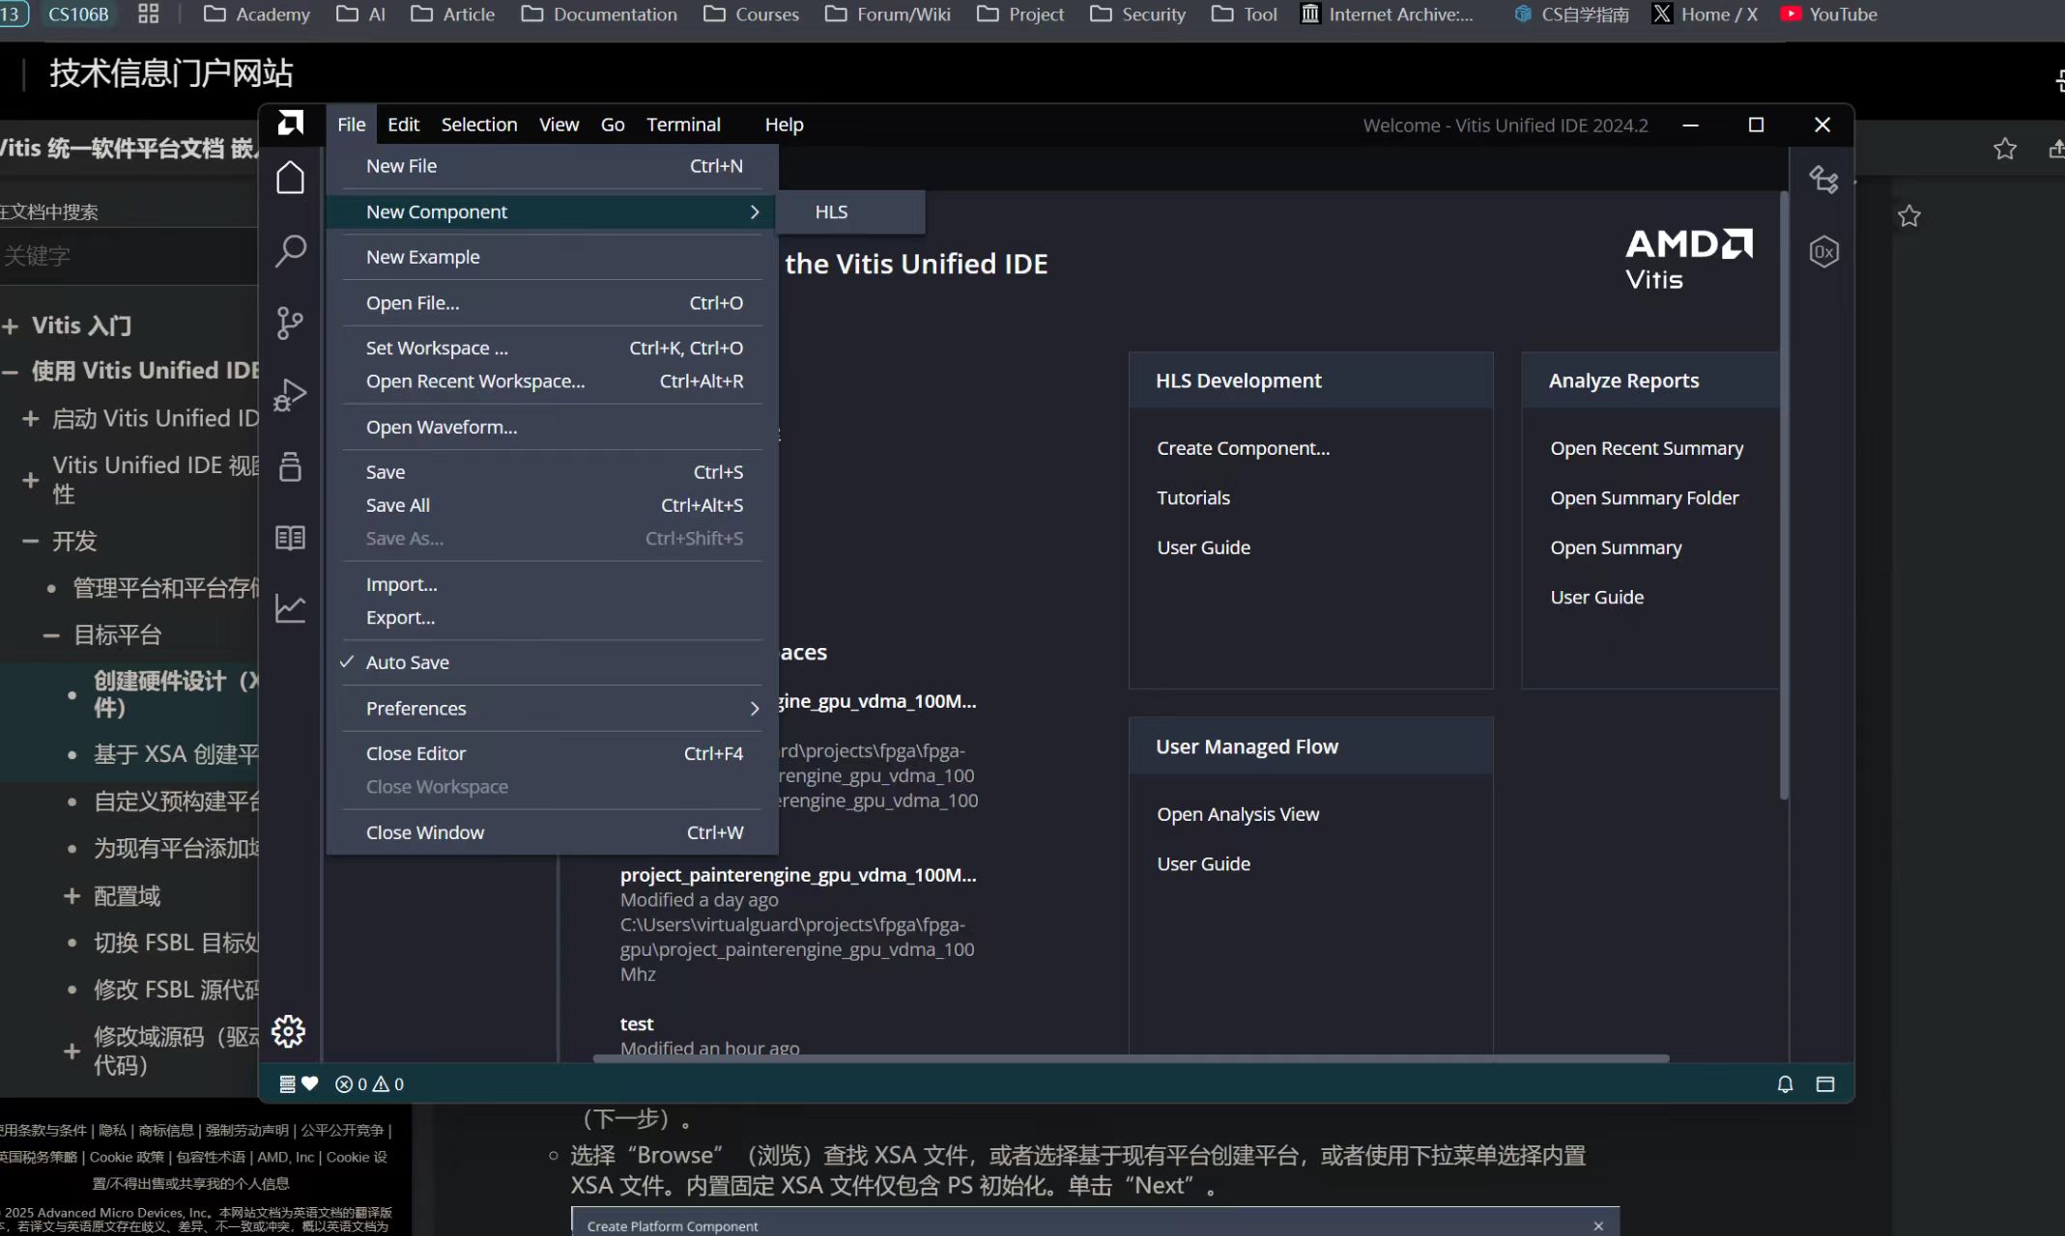The width and height of the screenshot is (2065, 1236).
Task: Click Open Analysis View link
Action: coord(1238,814)
